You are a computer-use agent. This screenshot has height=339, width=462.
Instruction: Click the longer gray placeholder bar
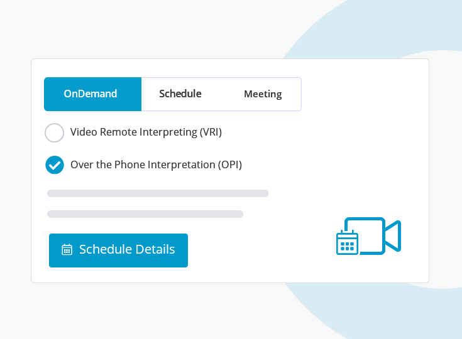click(x=158, y=193)
